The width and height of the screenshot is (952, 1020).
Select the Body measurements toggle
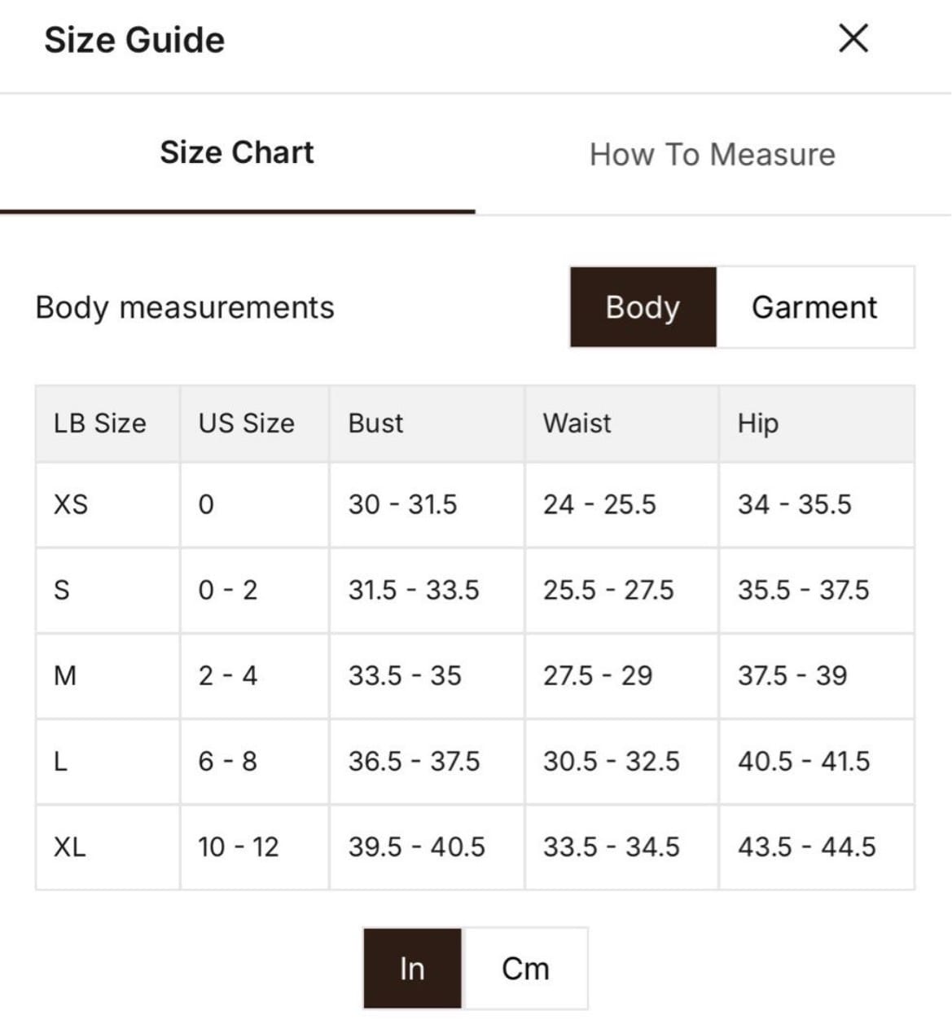643,307
